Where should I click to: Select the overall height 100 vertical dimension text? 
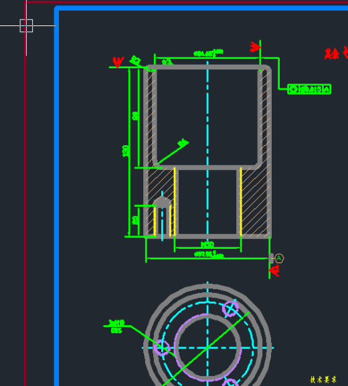(125, 151)
